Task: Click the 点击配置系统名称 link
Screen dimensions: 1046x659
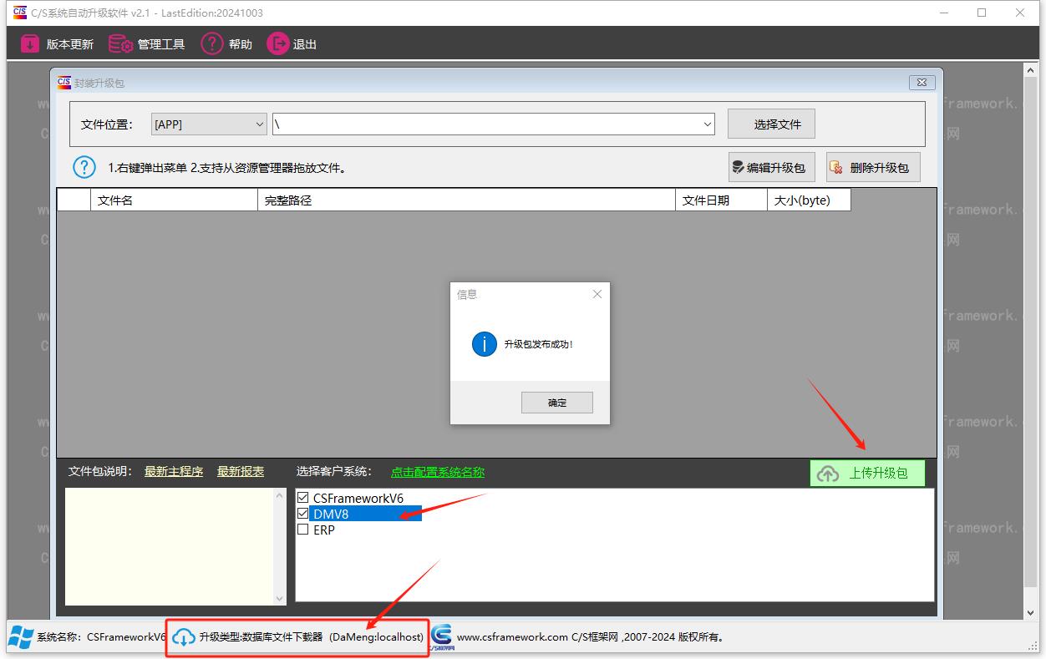Action: 437,472
